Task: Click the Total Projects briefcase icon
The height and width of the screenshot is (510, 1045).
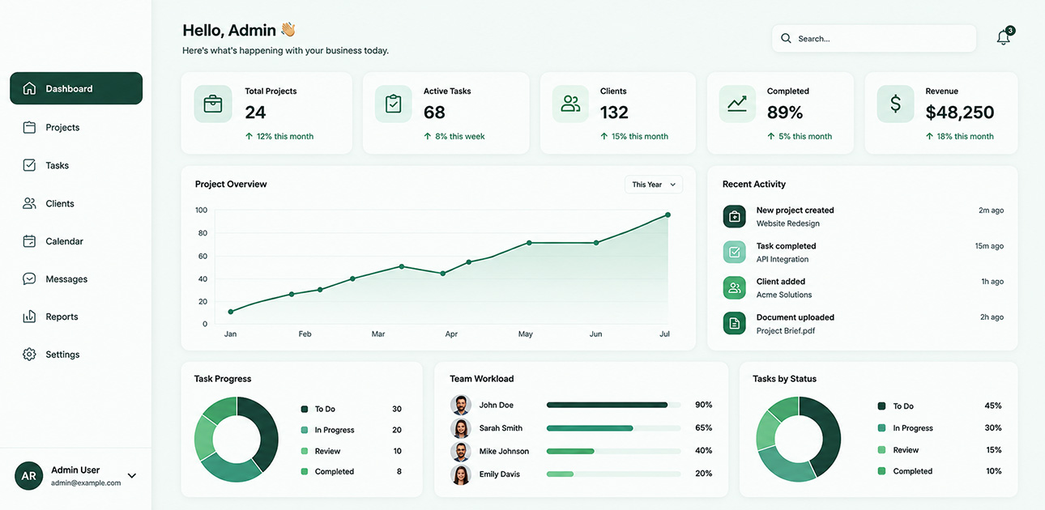Action: 213,104
